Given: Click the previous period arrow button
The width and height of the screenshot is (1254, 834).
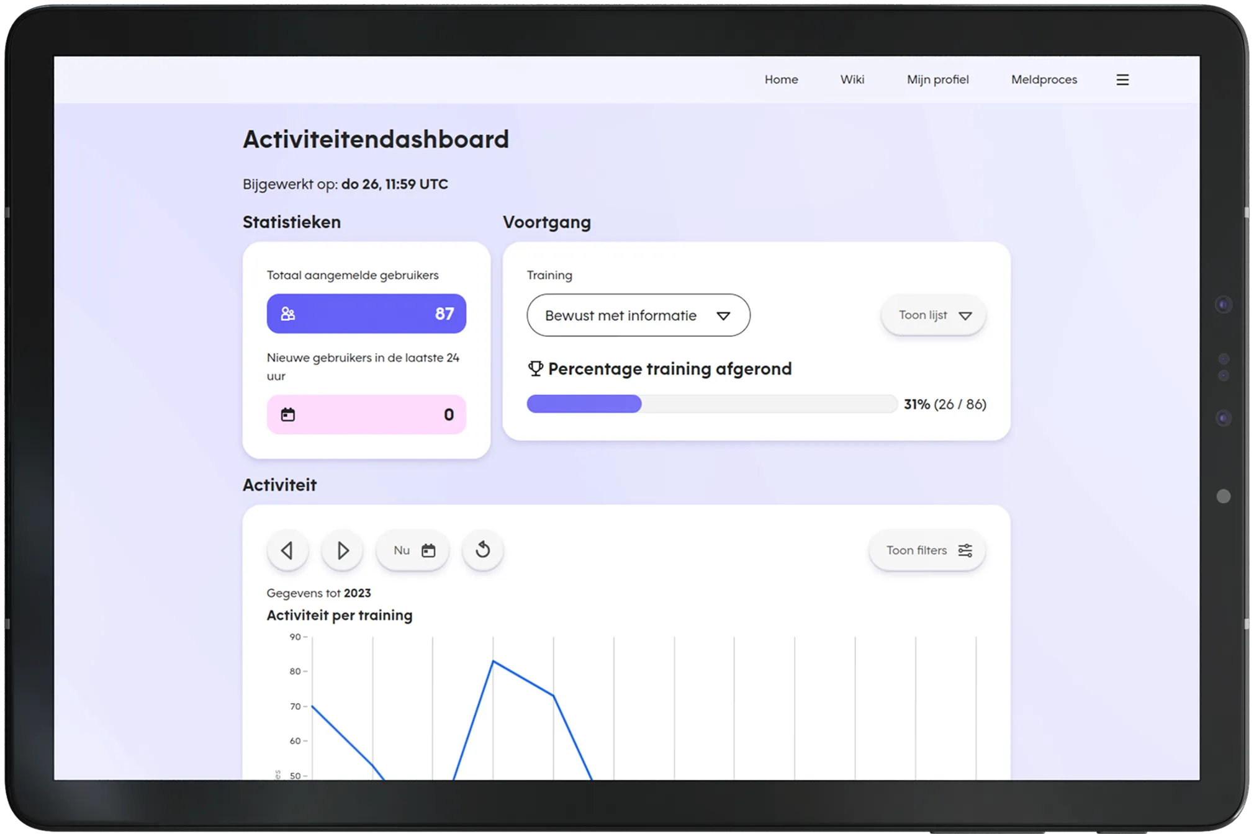Looking at the screenshot, I should click(x=287, y=550).
